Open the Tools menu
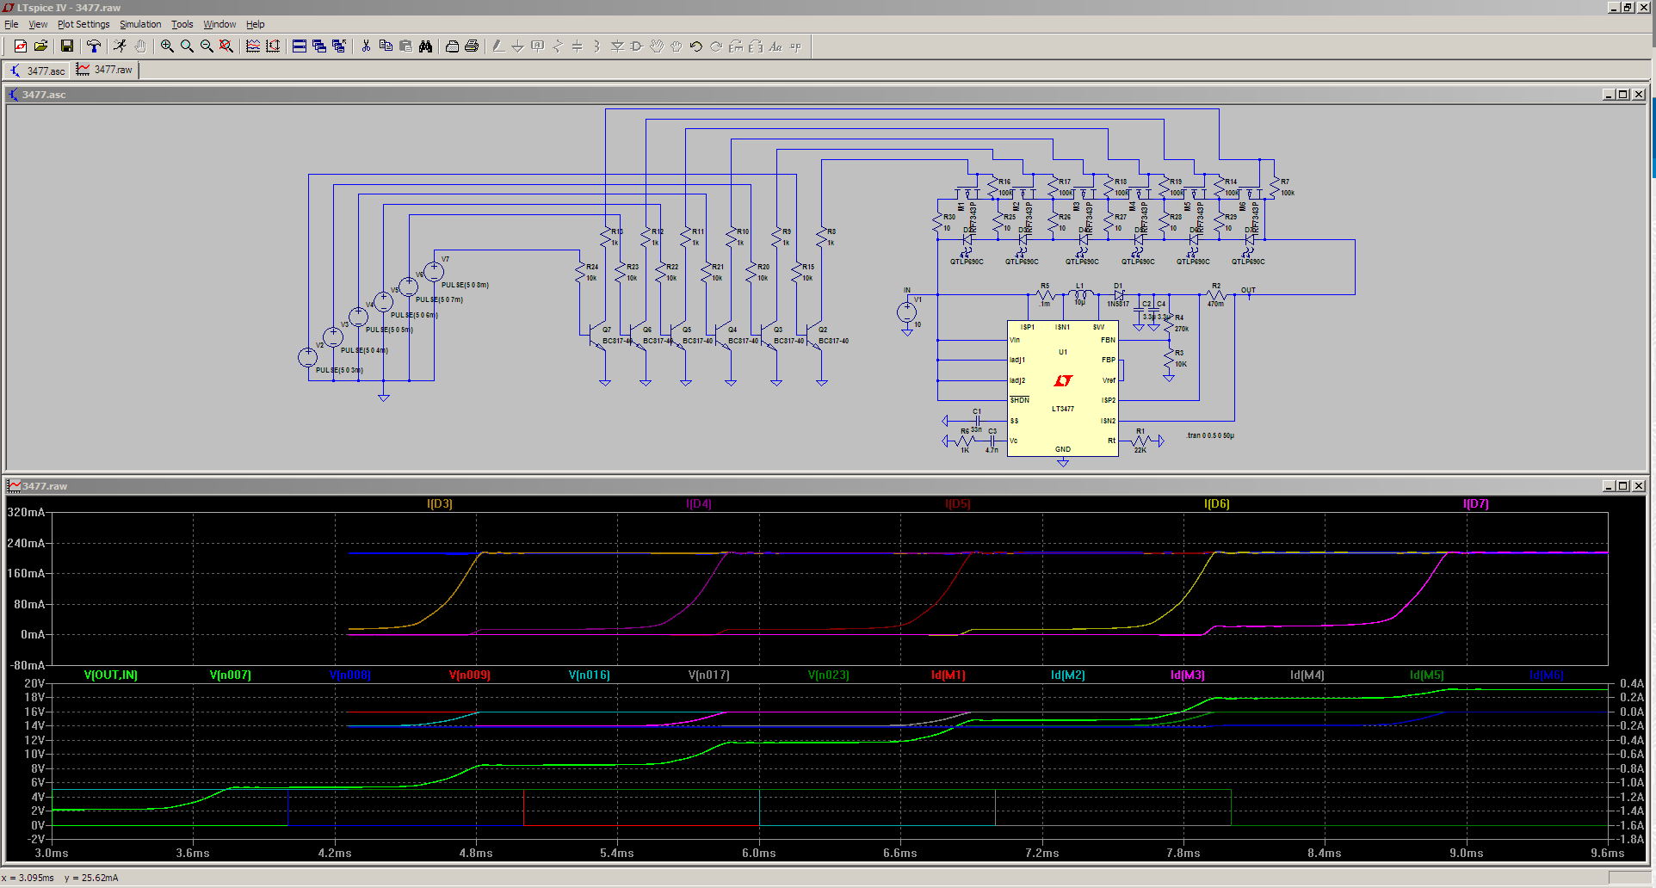Viewport: 1656px width, 888px height. click(x=182, y=24)
